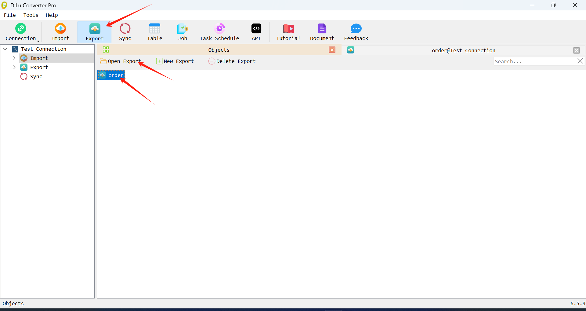Close the DiLu Converter Pro window

575,5
